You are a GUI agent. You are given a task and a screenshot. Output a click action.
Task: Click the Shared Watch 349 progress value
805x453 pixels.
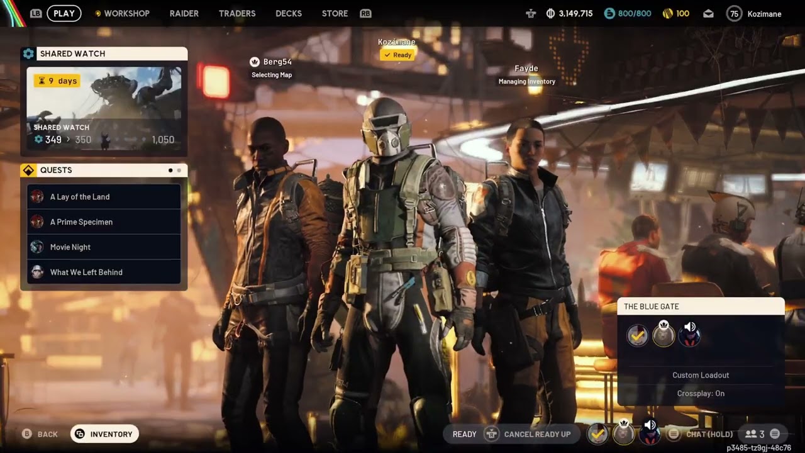tap(53, 140)
